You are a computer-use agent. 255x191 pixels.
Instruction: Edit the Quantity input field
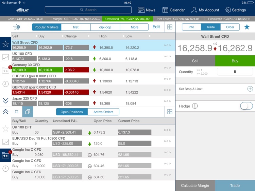[235, 72]
